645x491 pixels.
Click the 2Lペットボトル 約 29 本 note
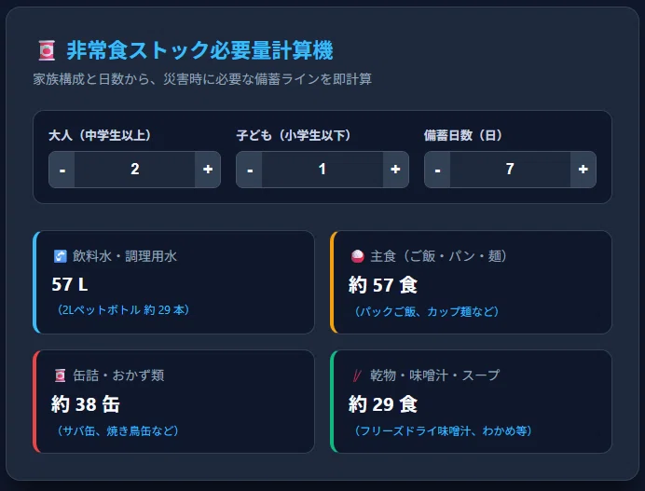pos(123,309)
